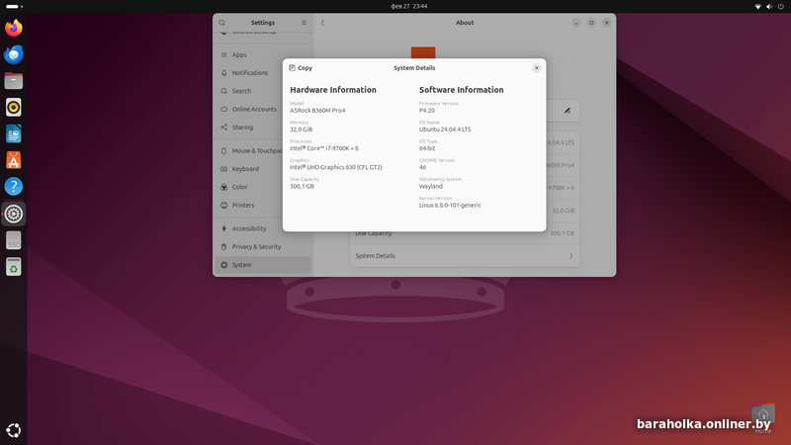Minimize the Settings window
Image resolution: width=791 pixels, height=445 pixels.
tap(575, 23)
